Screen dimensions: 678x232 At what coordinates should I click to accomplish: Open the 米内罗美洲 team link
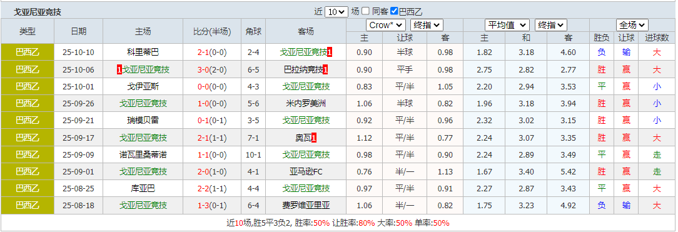(306, 104)
